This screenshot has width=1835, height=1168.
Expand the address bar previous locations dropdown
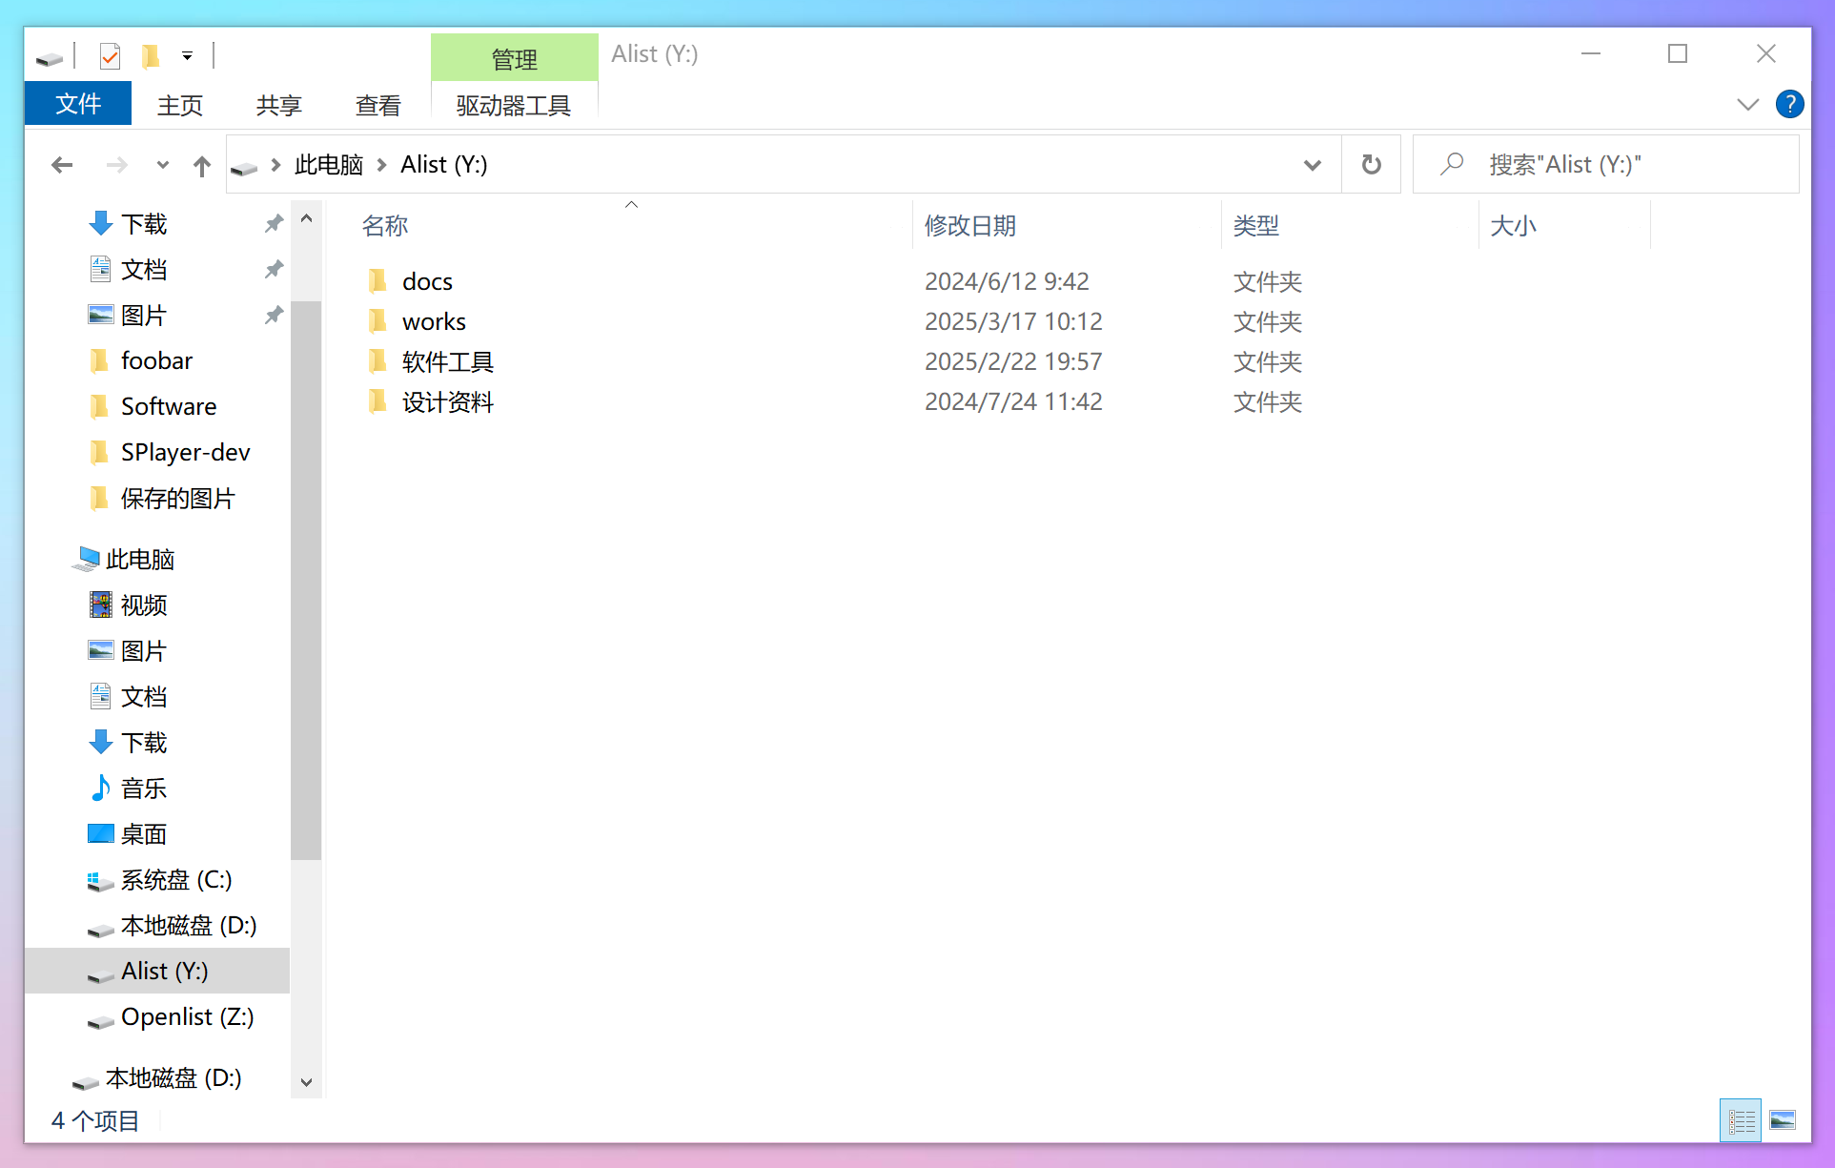(x=1313, y=164)
